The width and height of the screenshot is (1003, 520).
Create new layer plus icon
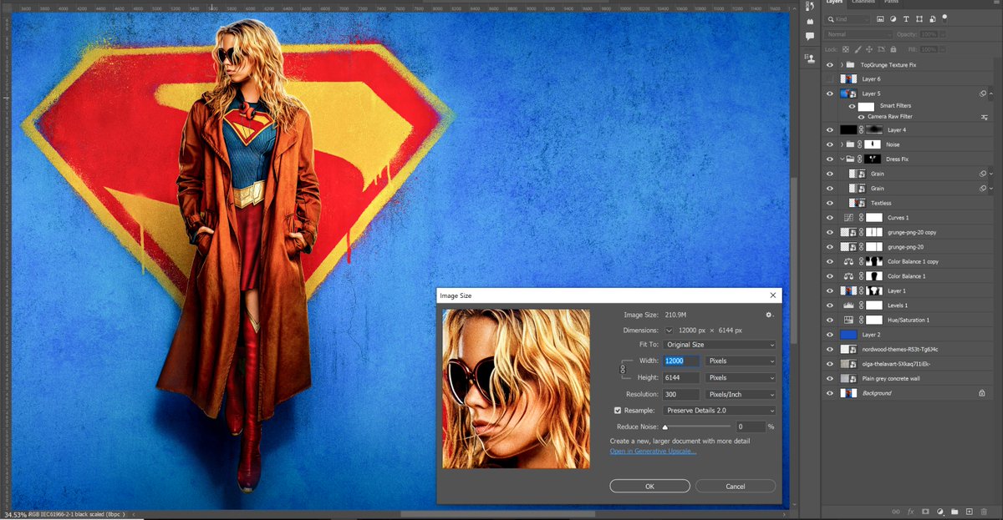(969, 511)
